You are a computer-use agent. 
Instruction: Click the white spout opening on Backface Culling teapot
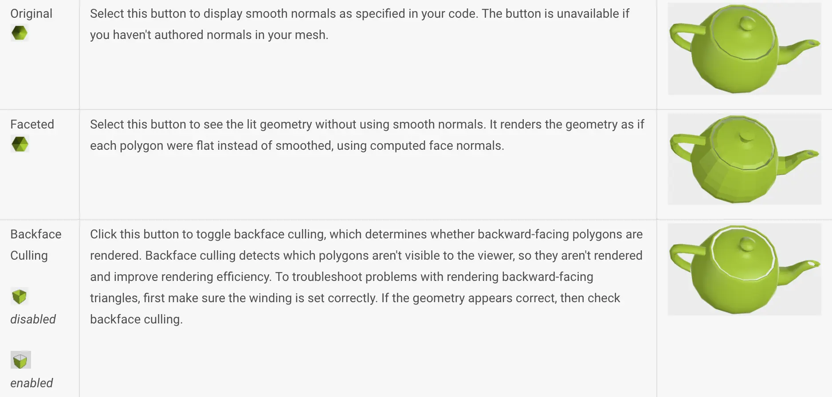click(x=814, y=264)
